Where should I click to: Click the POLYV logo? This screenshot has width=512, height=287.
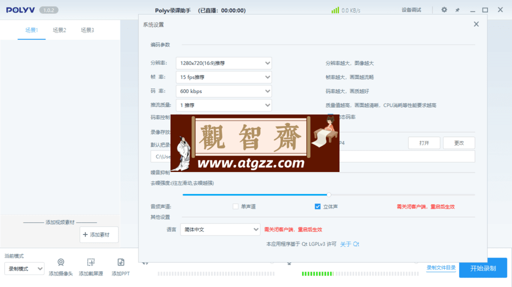click(x=20, y=10)
